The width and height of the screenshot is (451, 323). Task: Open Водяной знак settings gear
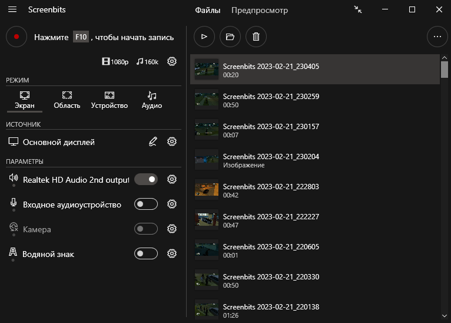(172, 253)
